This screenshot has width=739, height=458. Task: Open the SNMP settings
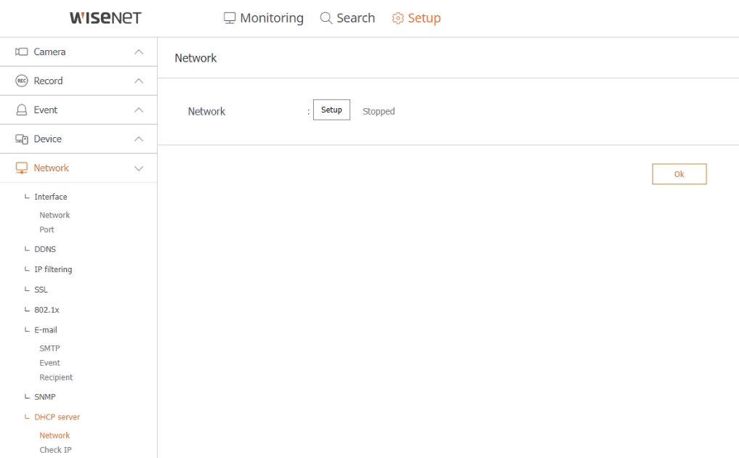click(45, 397)
